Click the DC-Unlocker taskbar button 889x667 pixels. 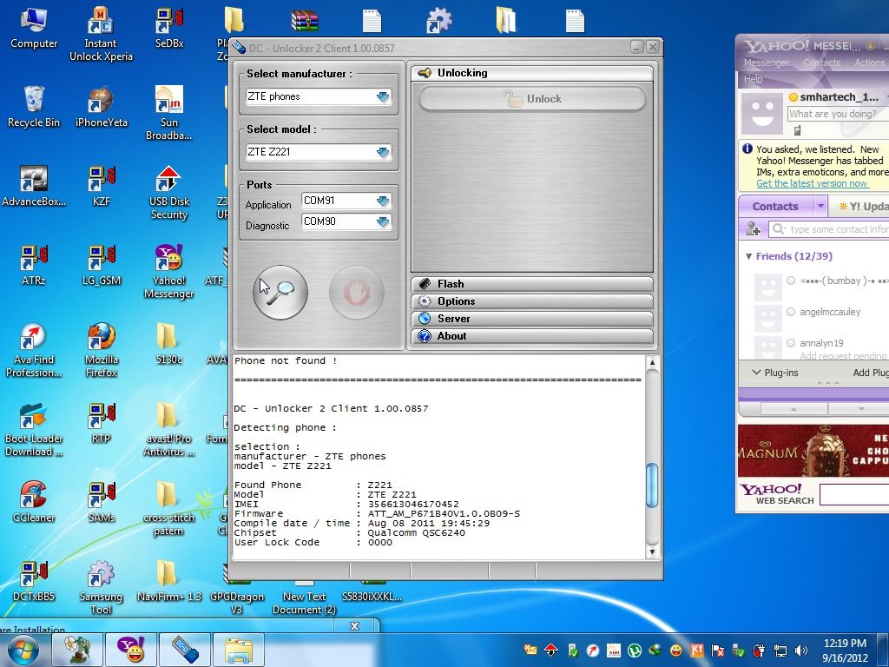point(185,650)
